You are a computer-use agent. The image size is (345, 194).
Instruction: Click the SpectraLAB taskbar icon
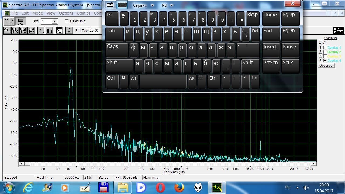click(x=217, y=188)
